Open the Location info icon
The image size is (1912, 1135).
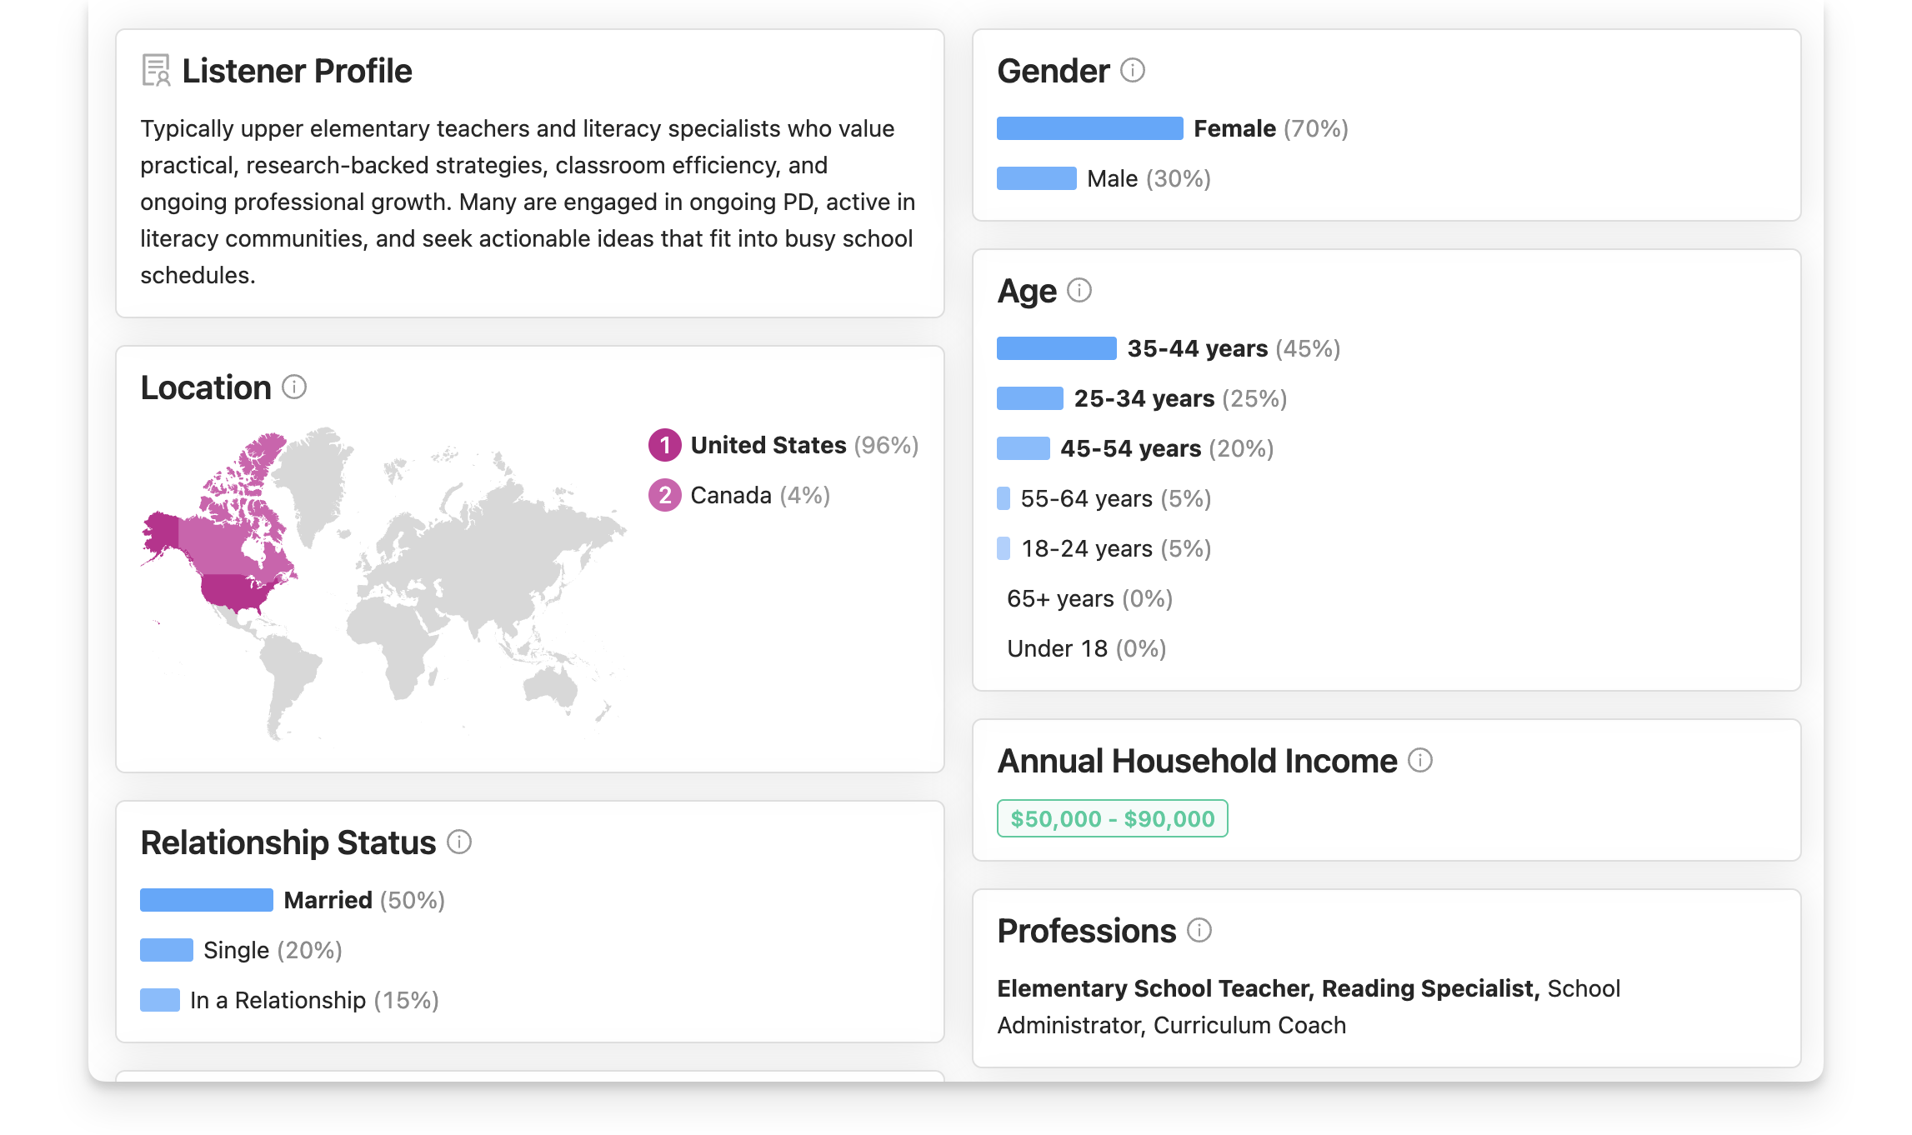coord(294,387)
